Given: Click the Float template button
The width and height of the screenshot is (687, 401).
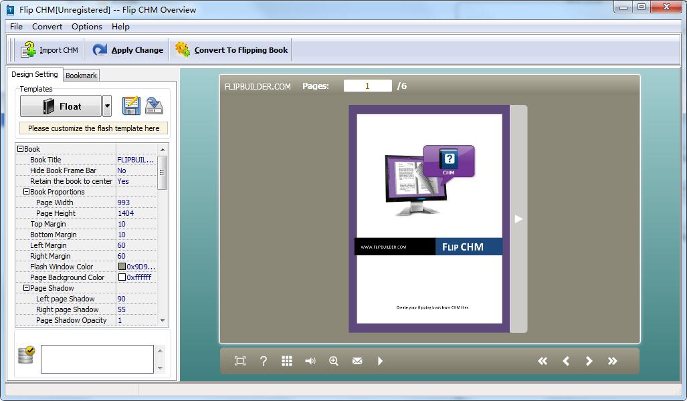Looking at the screenshot, I should coord(61,106).
